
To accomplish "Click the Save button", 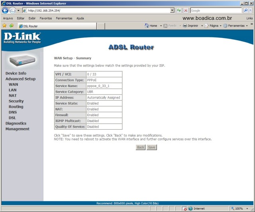I will [151, 147].
